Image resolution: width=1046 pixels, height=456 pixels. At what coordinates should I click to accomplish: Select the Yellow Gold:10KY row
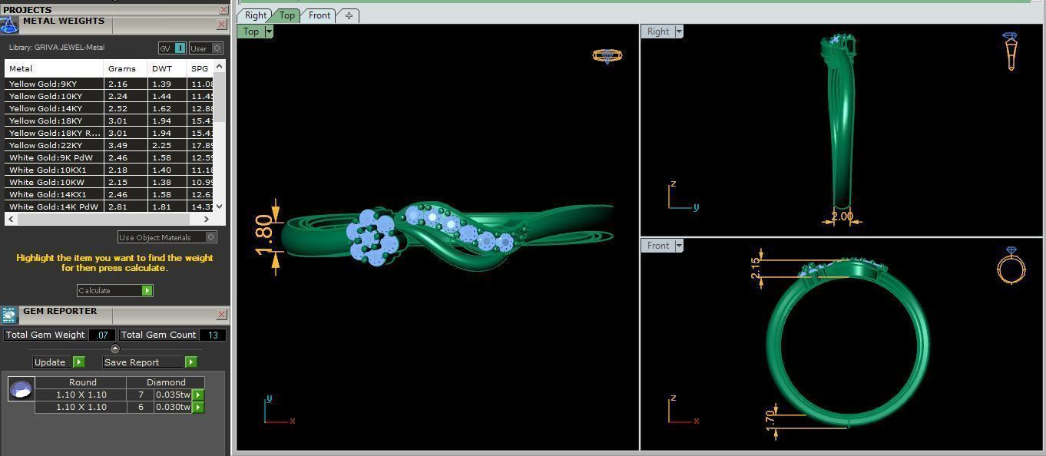point(110,96)
